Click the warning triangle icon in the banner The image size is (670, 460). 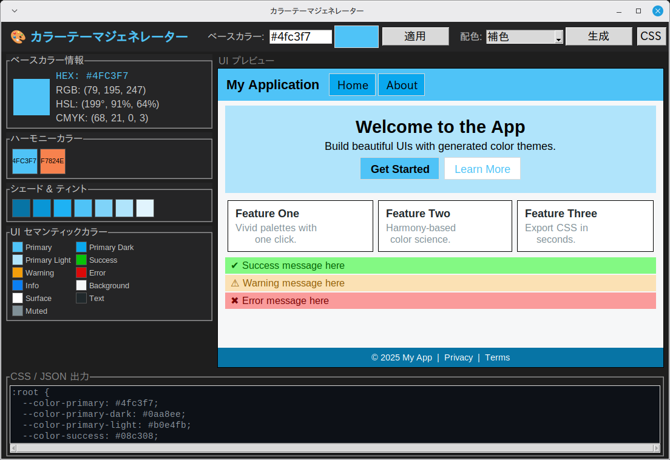[x=235, y=283]
